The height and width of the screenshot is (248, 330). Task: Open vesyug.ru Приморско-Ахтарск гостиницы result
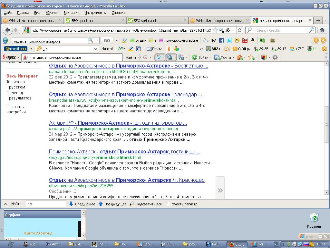[x=125, y=152]
